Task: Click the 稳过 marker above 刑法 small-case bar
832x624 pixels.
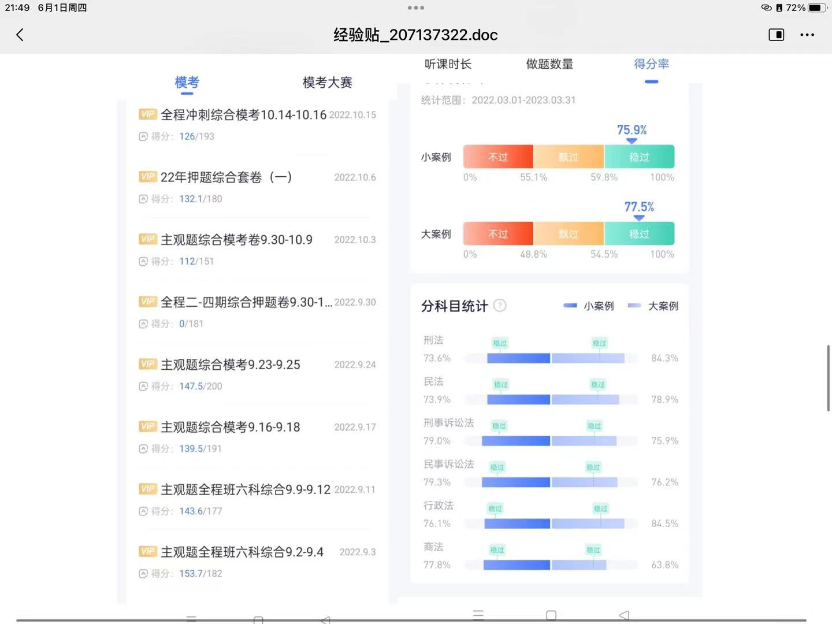Action: [500, 343]
